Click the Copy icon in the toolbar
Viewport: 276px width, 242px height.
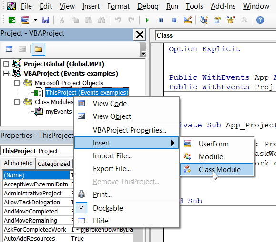[x=75, y=20]
